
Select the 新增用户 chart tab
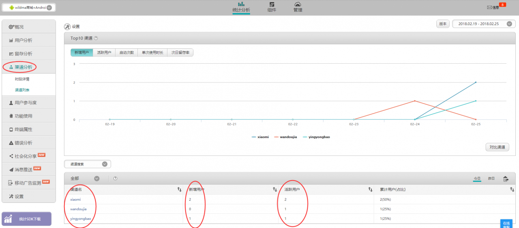click(81, 53)
